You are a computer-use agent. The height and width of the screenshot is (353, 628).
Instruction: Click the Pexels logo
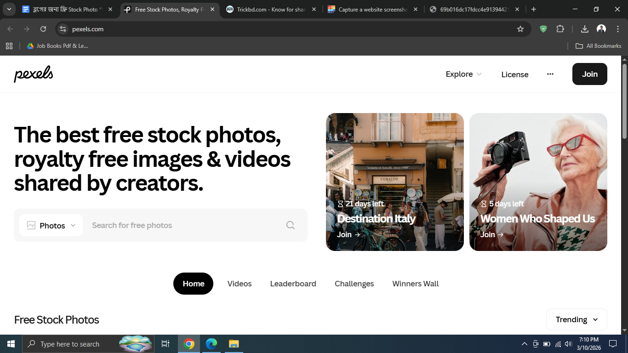point(34,74)
